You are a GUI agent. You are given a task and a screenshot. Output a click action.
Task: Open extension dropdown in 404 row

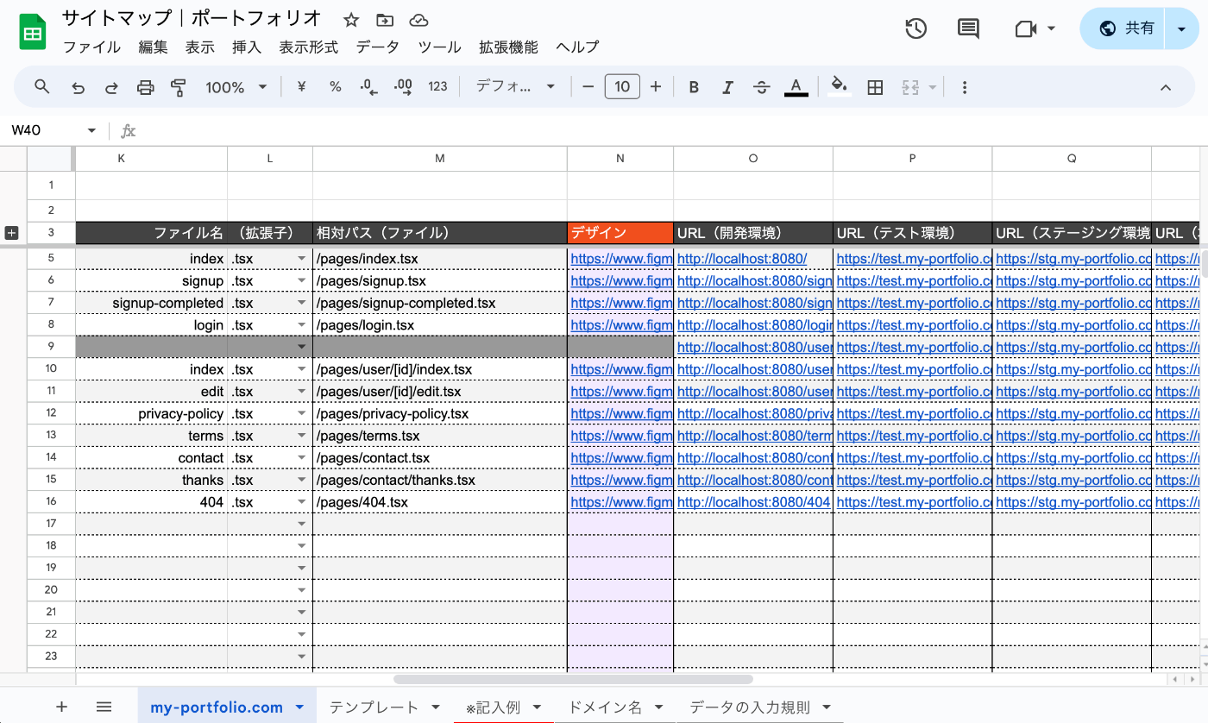pos(302,502)
